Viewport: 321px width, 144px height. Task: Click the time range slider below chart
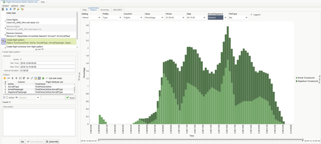coord(200,140)
